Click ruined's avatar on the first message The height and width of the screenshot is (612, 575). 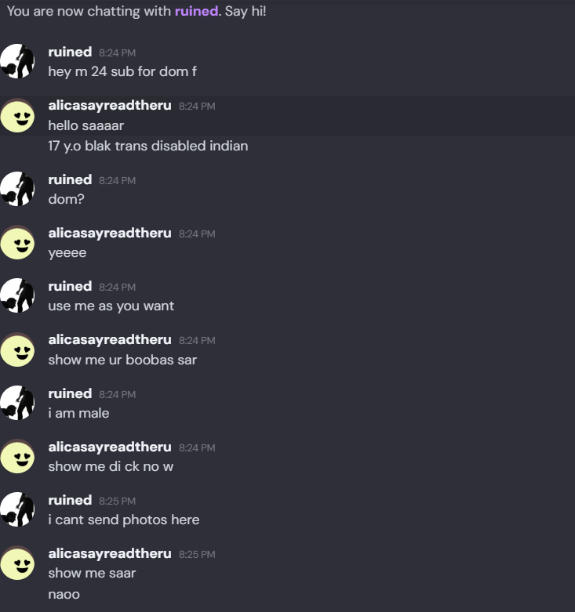coord(17,61)
